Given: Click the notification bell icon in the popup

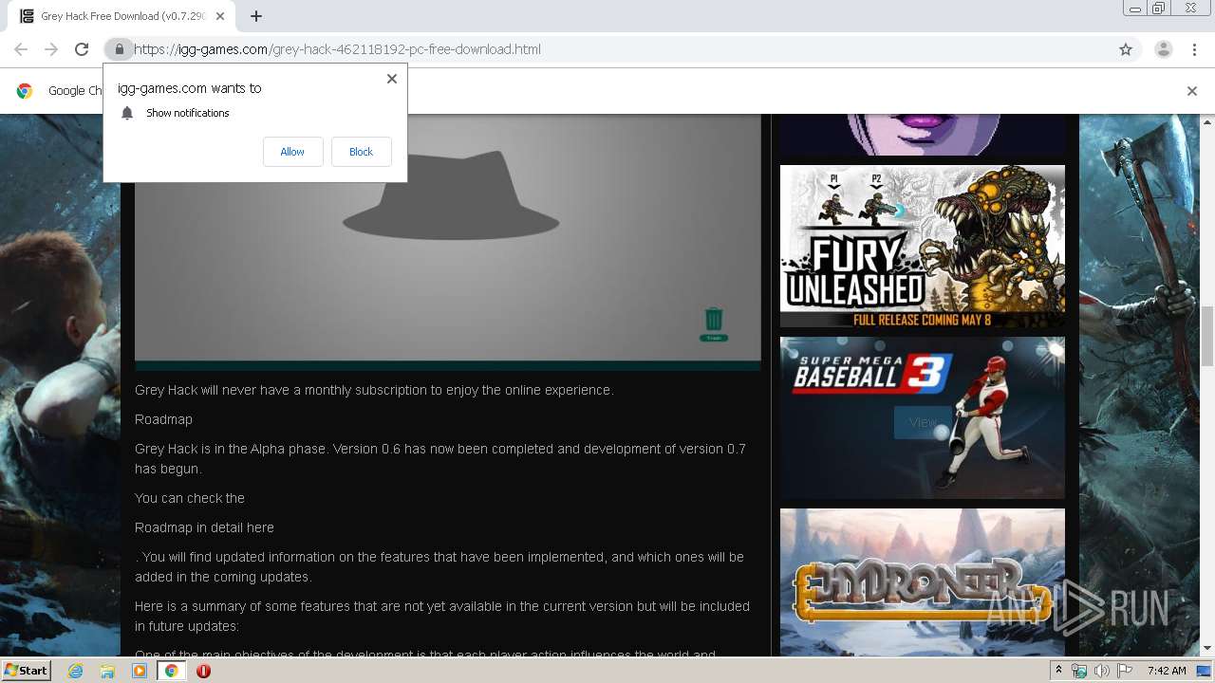Looking at the screenshot, I should click(127, 113).
